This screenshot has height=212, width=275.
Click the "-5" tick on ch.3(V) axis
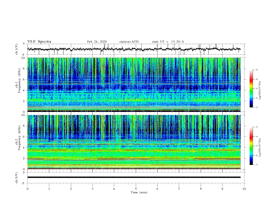(x=23, y=183)
